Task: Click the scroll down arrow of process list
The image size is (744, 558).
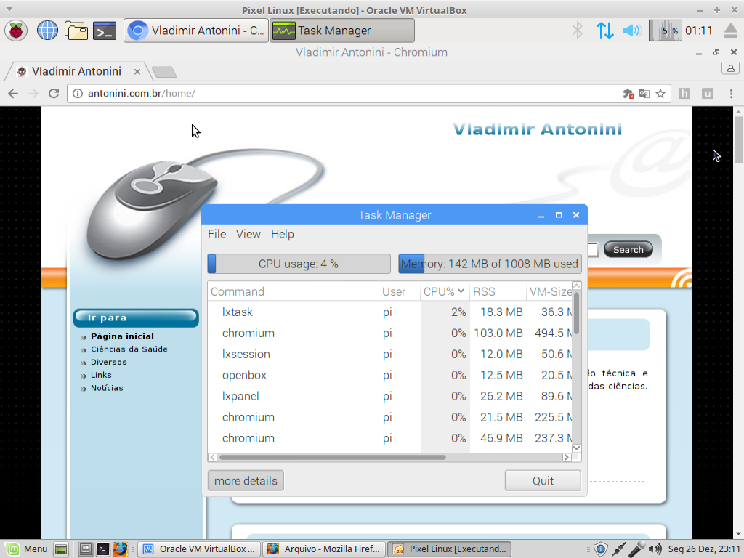Action: click(x=576, y=448)
